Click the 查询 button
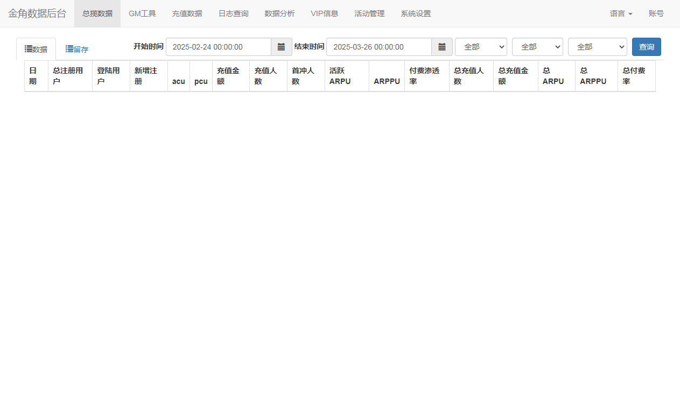The height and width of the screenshot is (396, 680). (647, 47)
